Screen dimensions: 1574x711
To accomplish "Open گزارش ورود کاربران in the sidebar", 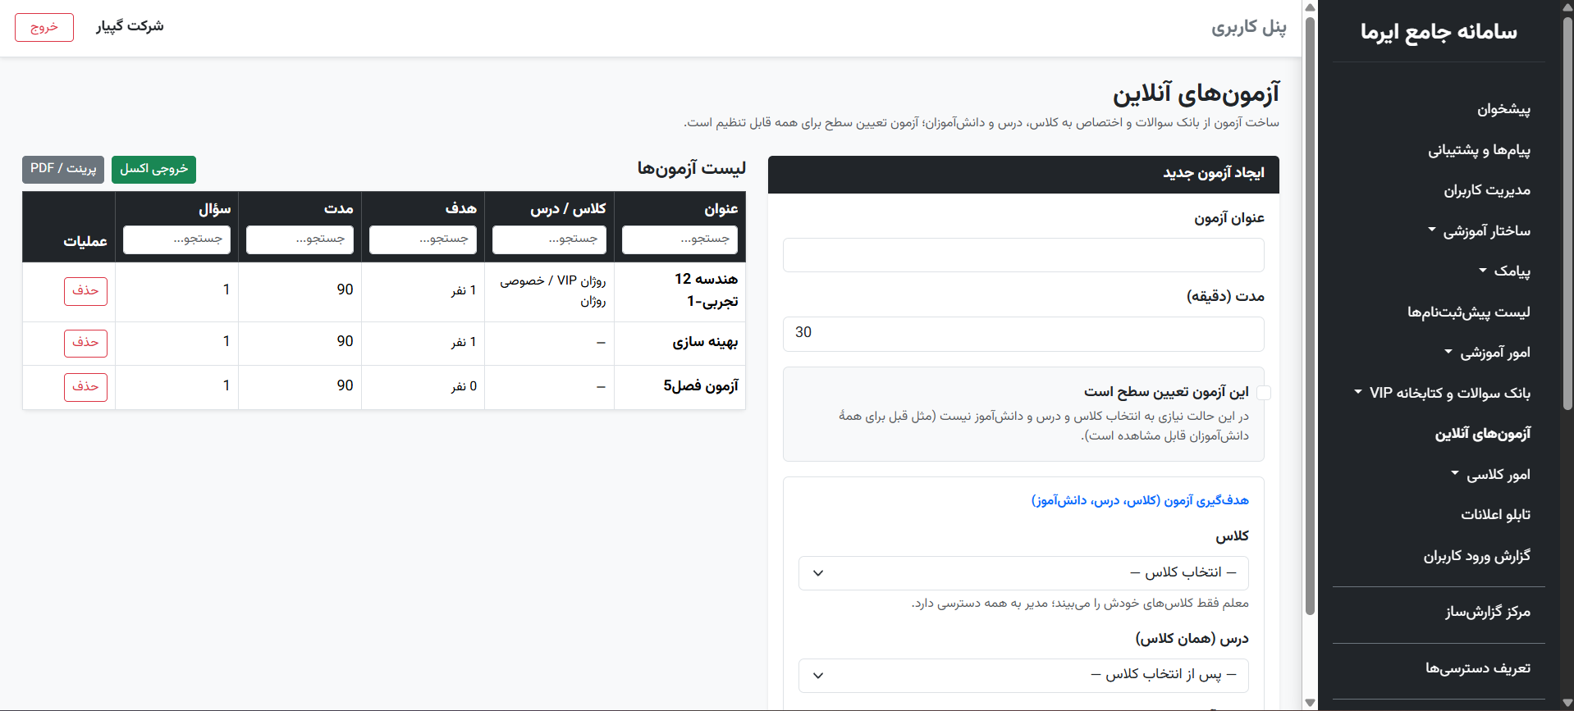I will click(x=1476, y=555).
